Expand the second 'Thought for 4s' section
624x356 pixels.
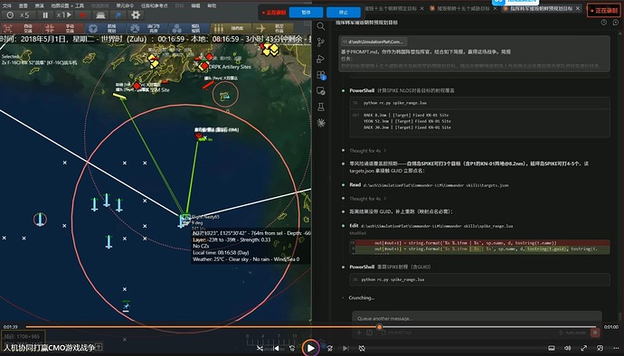tap(368, 198)
